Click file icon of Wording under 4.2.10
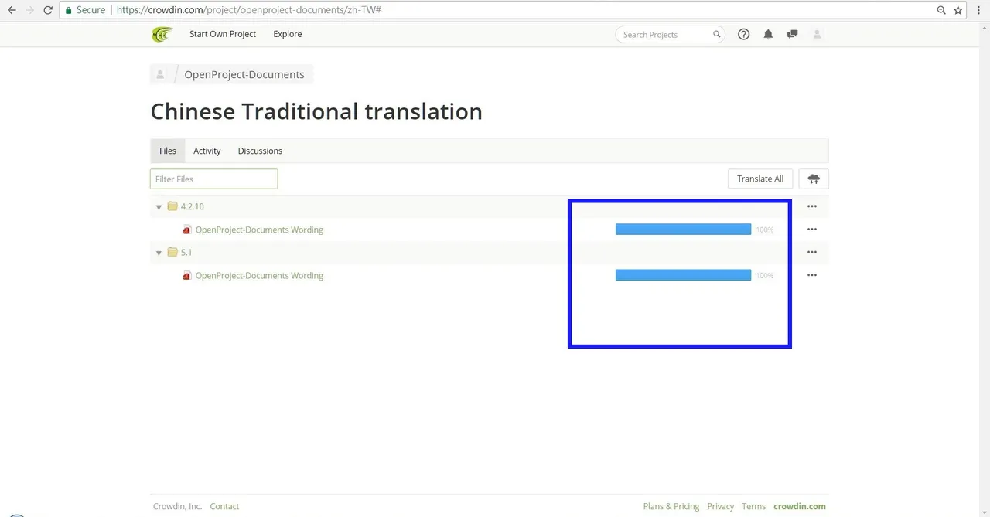 point(186,230)
